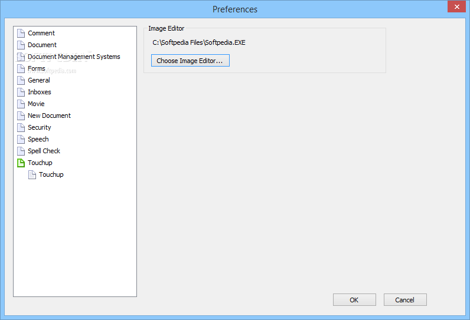Image resolution: width=470 pixels, height=320 pixels.
Task: Click the Comment page icon
Action: [x=21, y=33]
